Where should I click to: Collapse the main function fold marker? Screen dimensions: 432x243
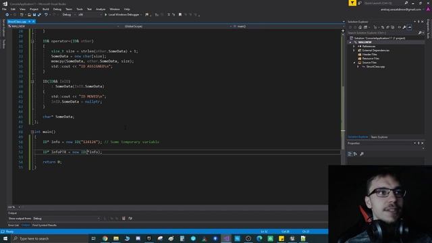click(x=32, y=132)
